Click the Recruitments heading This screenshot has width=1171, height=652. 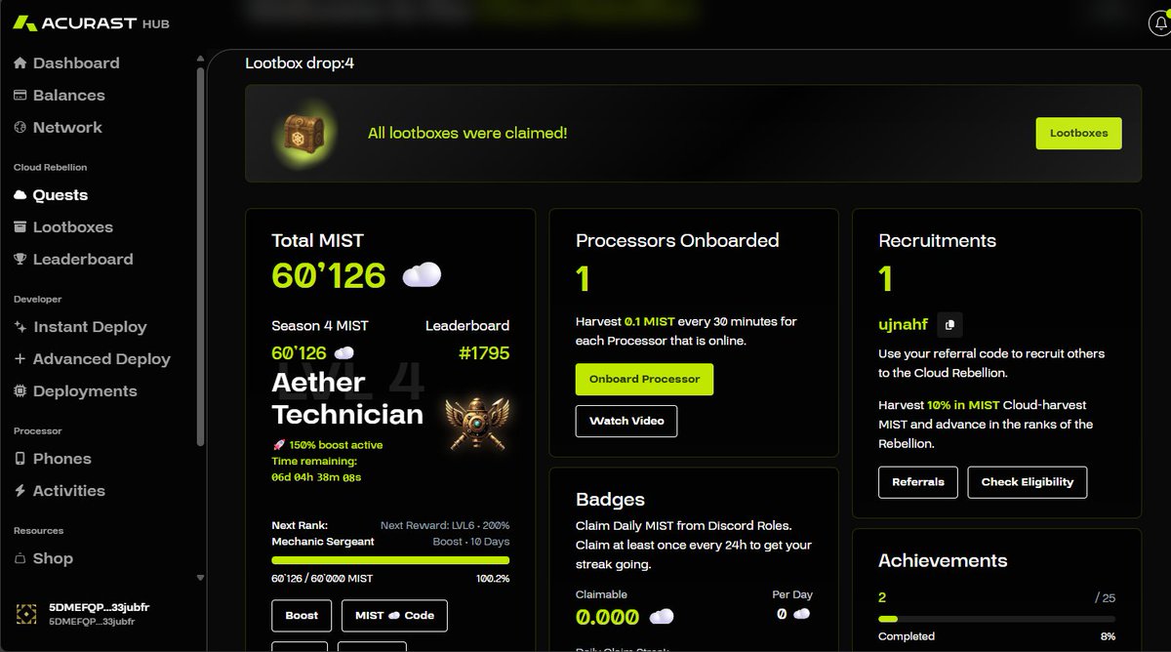[x=938, y=241]
